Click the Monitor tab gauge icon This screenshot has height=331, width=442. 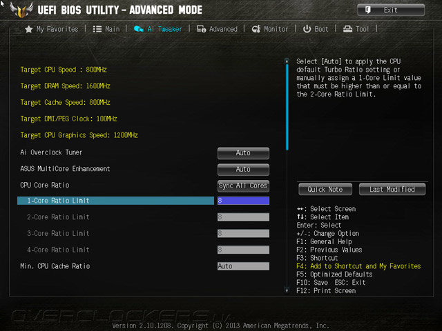[x=256, y=29]
